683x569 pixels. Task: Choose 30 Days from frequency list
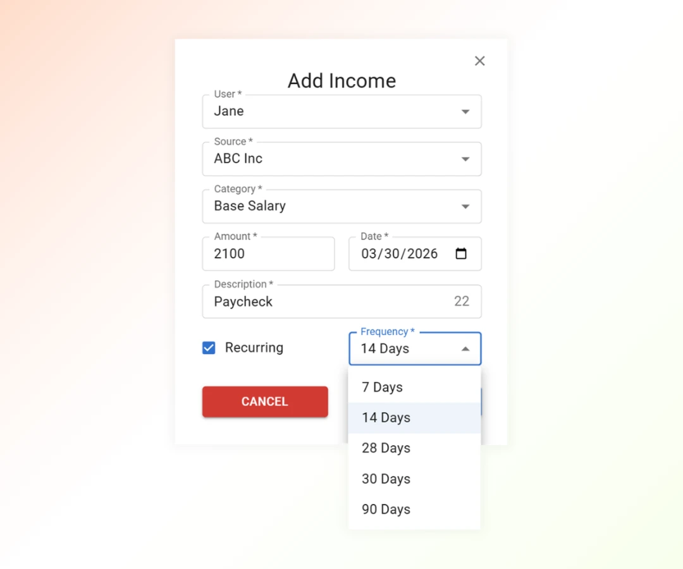pos(414,479)
